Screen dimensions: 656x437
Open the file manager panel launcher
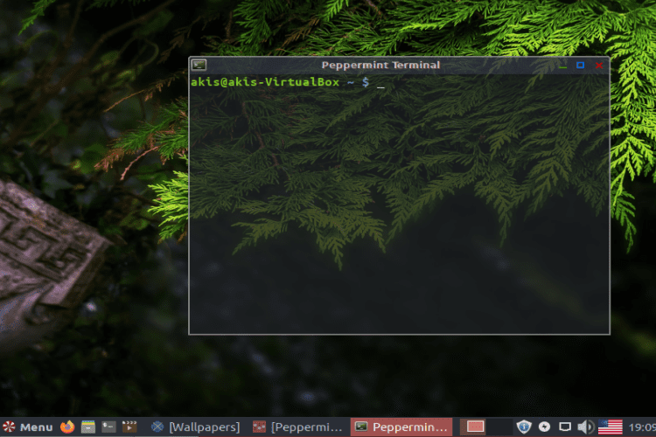point(87,427)
